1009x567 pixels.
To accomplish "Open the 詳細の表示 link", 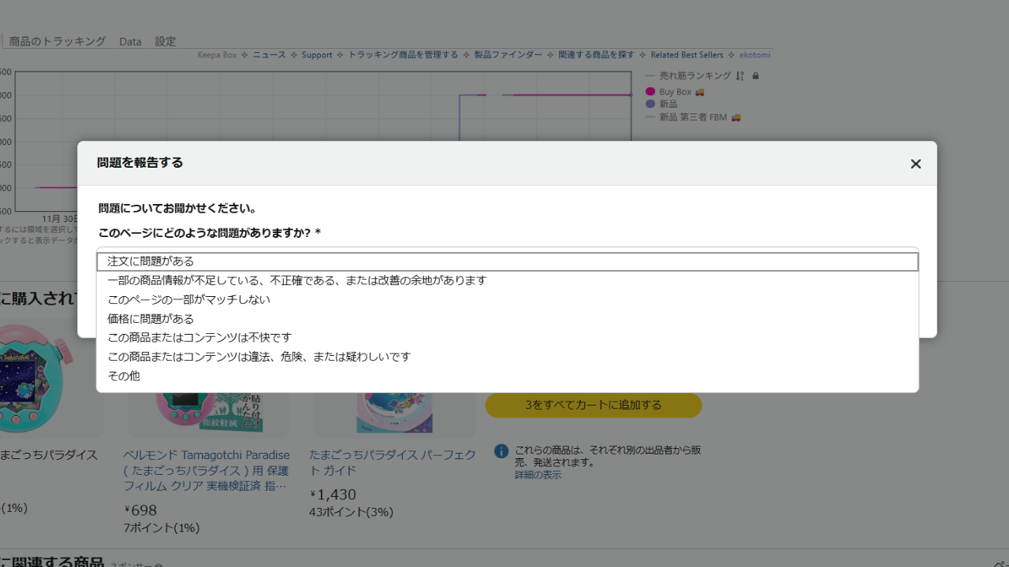I will click(538, 475).
